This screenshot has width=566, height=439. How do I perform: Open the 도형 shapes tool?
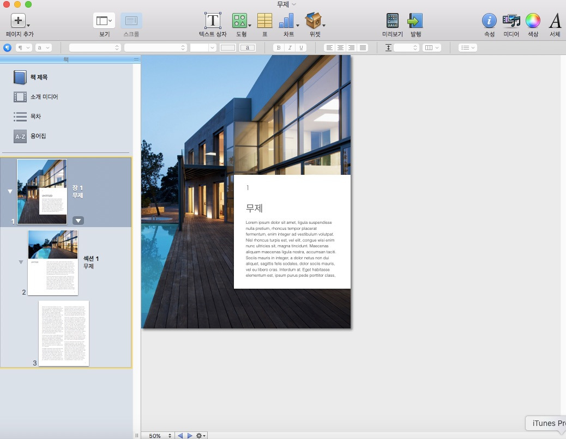[x=240, y=21]
